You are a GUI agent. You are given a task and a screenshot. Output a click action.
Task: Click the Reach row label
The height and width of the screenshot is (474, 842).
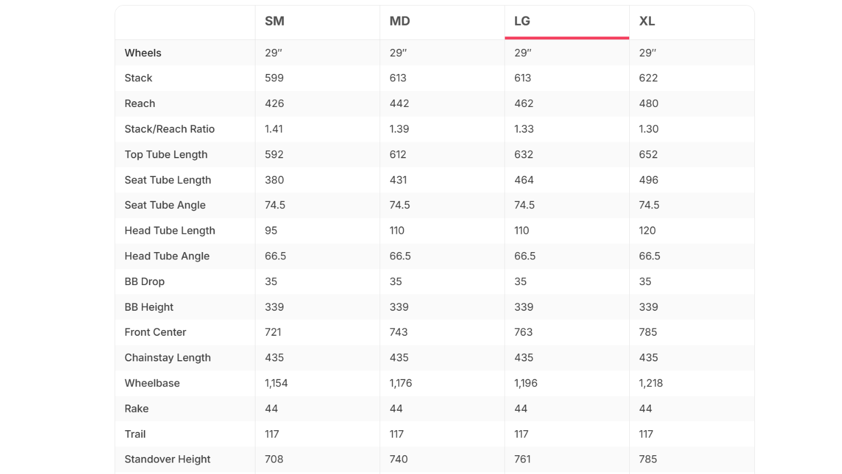click(x=140, y=104)
